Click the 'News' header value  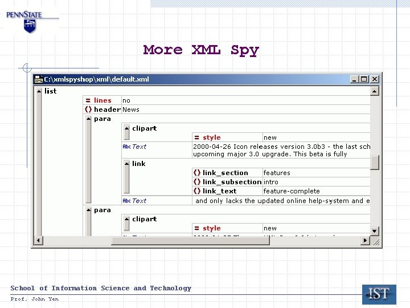(x=131, y=110)
